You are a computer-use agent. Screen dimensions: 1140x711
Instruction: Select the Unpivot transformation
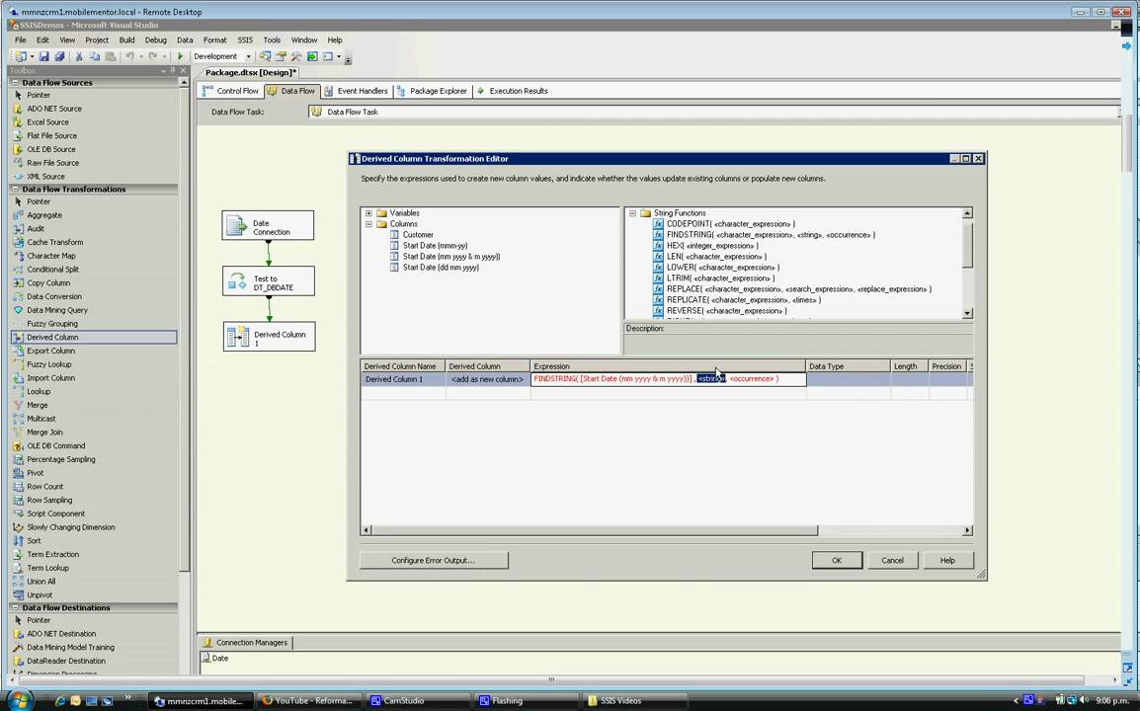[x=40, y=594]
